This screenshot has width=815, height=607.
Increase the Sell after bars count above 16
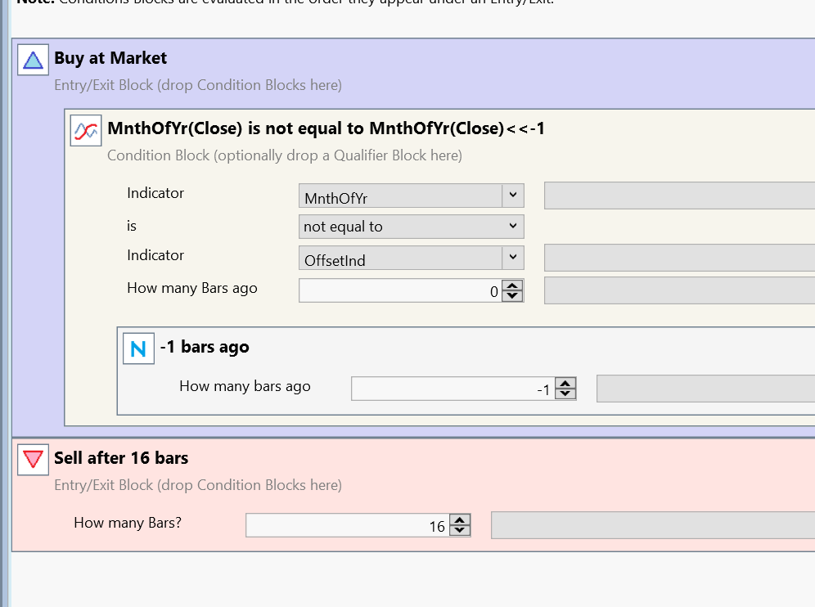coord(459,520)
